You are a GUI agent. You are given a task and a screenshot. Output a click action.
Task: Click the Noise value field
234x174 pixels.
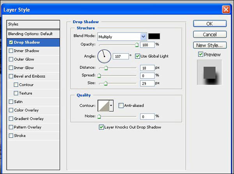click(x=147, y=117)
